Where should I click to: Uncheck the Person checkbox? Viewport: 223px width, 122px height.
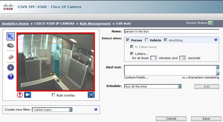tap(127, 40)
